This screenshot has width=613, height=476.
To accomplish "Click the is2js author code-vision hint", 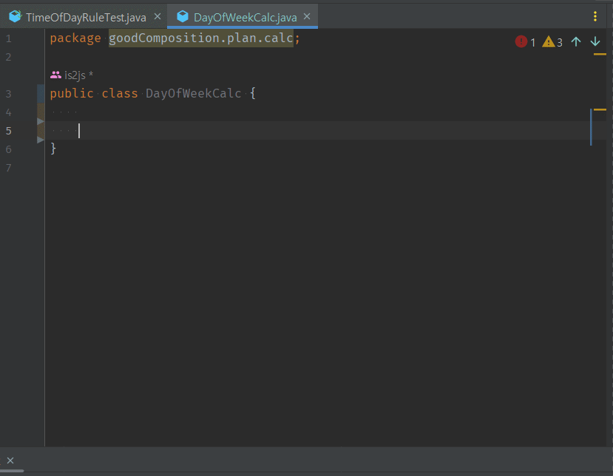I will click(78, 75).
